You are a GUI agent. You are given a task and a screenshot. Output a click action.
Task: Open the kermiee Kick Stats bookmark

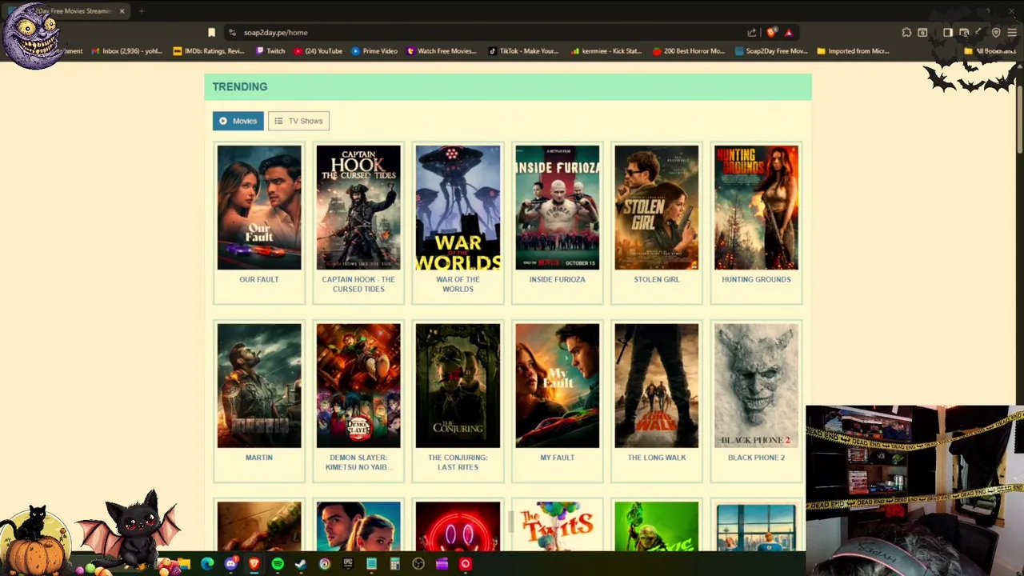click(x=606, y=51)
